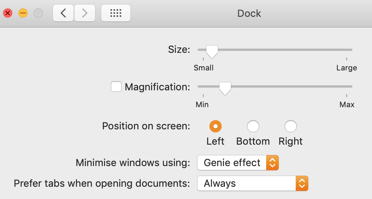Click the forward navigation arrow
372x199 pixels.
pos(85,13)
